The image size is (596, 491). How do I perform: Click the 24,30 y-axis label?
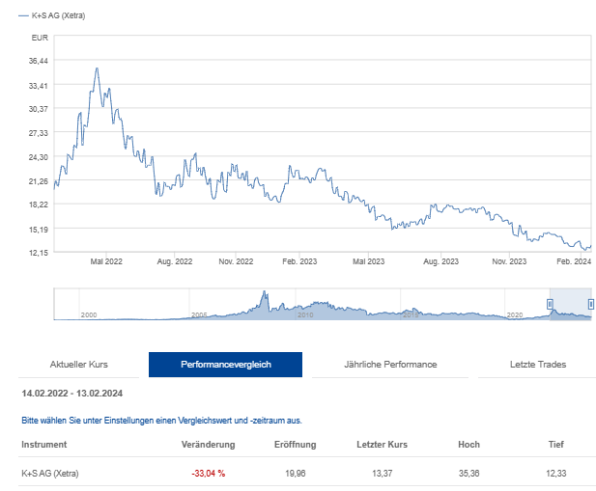(39, 157)
